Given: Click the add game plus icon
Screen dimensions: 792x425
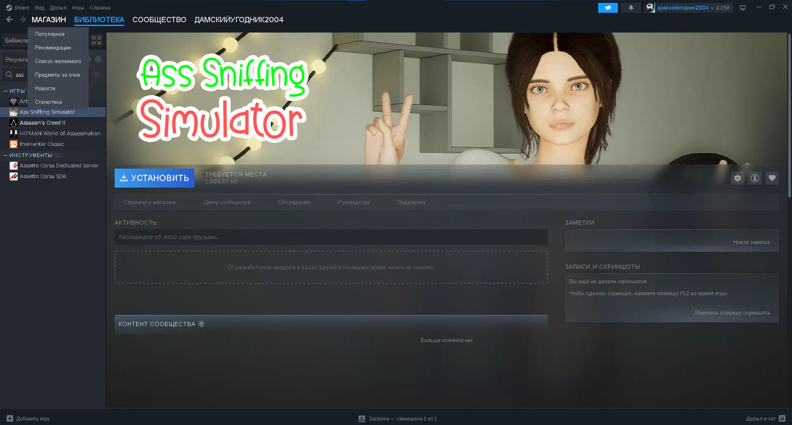Looking at the screenshot, I should pyautogui.click(x=10, y=418).
